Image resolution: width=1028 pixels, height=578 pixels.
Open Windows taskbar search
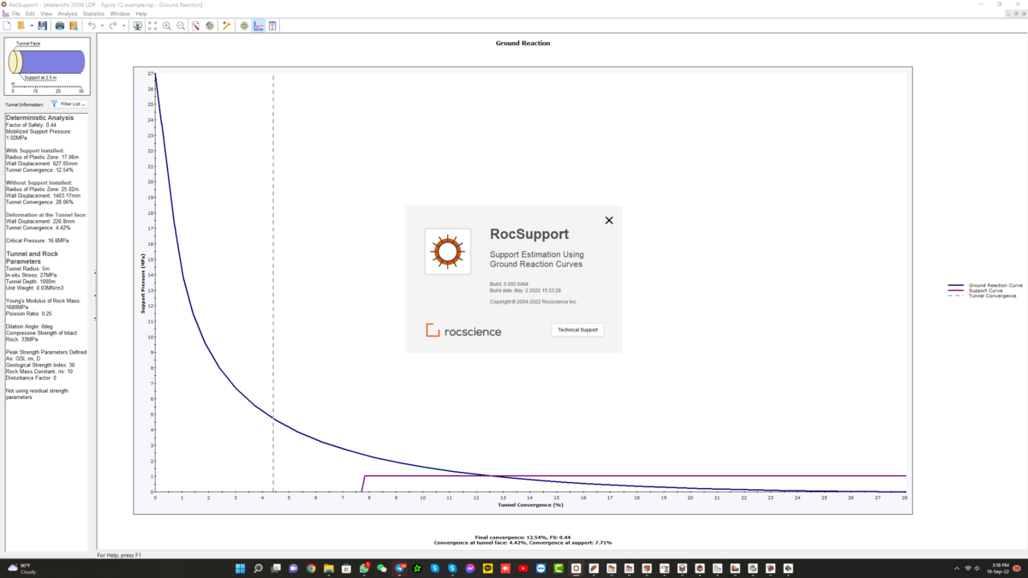point(258,568)
